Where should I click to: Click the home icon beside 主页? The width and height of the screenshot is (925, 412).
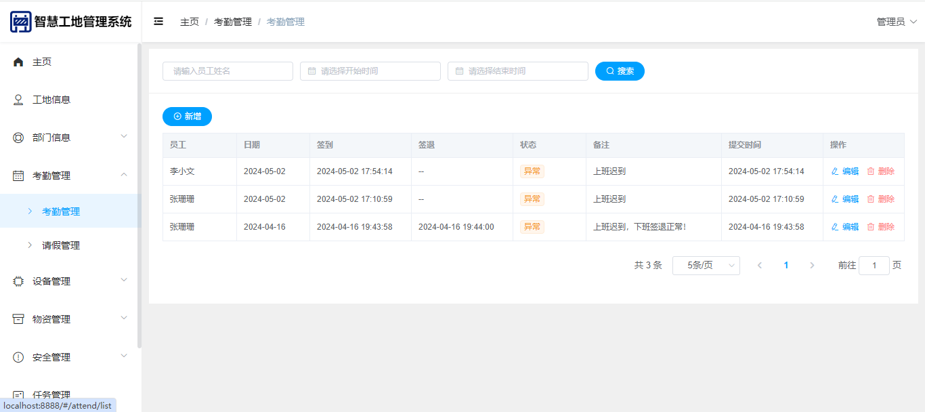[18, 62]
